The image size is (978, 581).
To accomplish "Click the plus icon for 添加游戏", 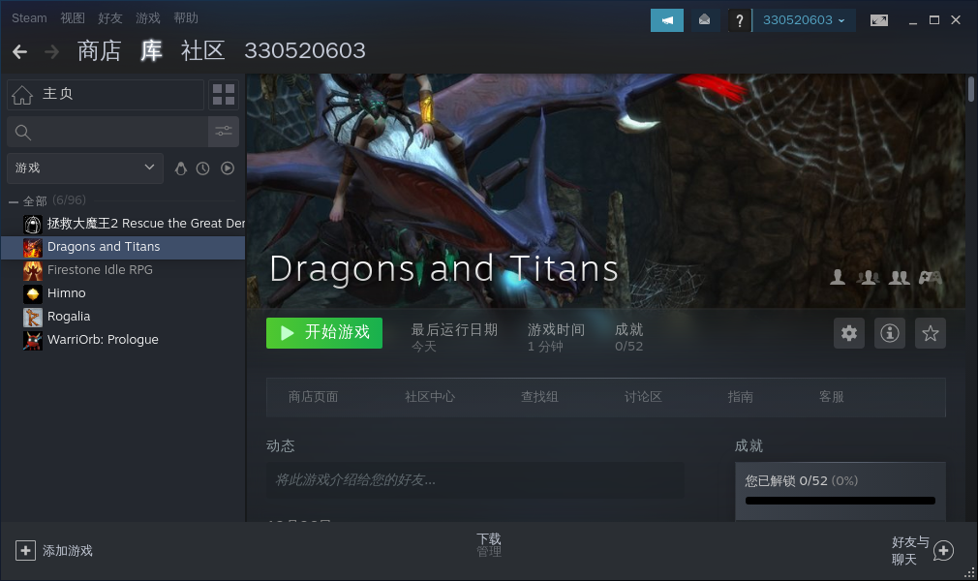I will (x=25, y=550).
